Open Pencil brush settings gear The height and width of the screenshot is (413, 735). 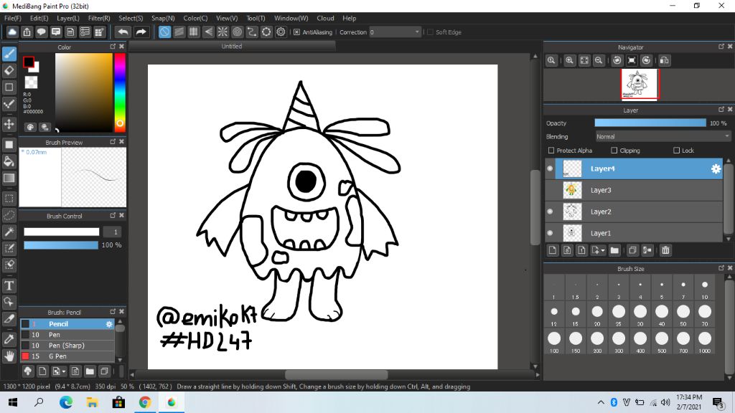109,324
